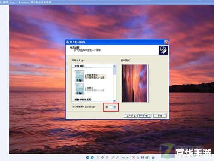Screen dimensions: 214x161
Task: Click the 全页照片 layout group header
Action: (79, 66)
